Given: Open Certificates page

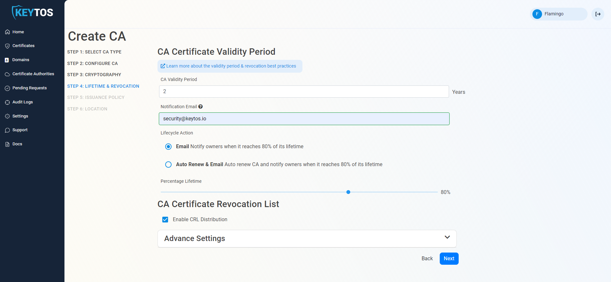Looking at the screenshot, I should pos(23,46).
